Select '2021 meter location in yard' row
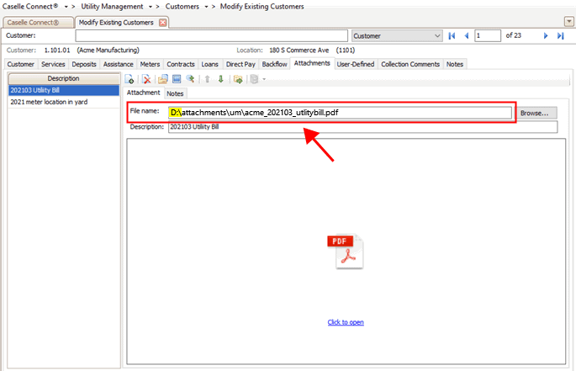 (x=64, y=102)
